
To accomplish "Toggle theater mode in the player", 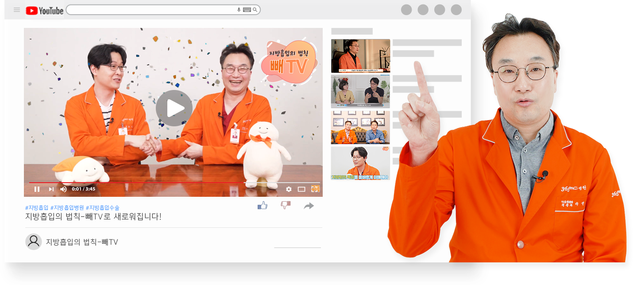I will (301, 189).
